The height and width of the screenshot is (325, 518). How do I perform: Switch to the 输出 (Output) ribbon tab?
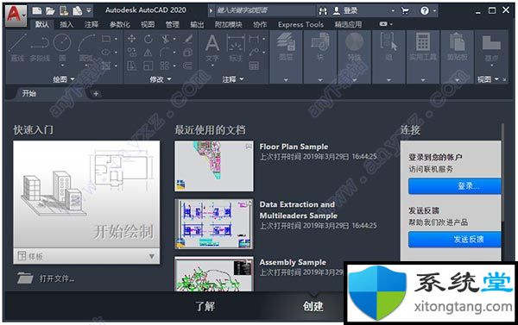pos(197,24)
